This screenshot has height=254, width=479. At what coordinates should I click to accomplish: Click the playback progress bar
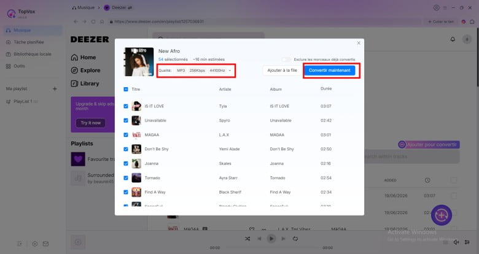[x=271, y=248]
